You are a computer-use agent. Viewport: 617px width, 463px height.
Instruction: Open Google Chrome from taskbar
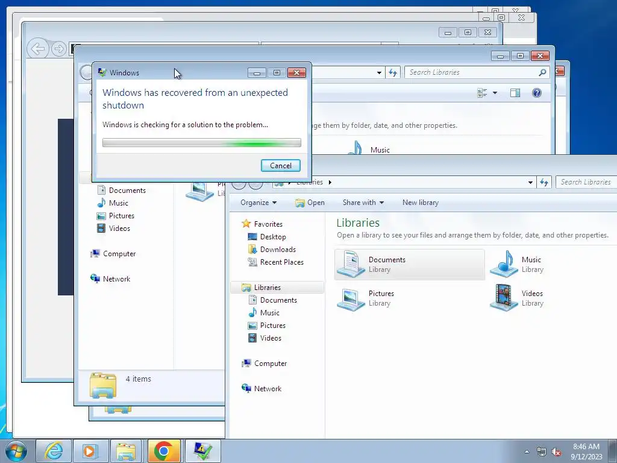pos(164,451)
